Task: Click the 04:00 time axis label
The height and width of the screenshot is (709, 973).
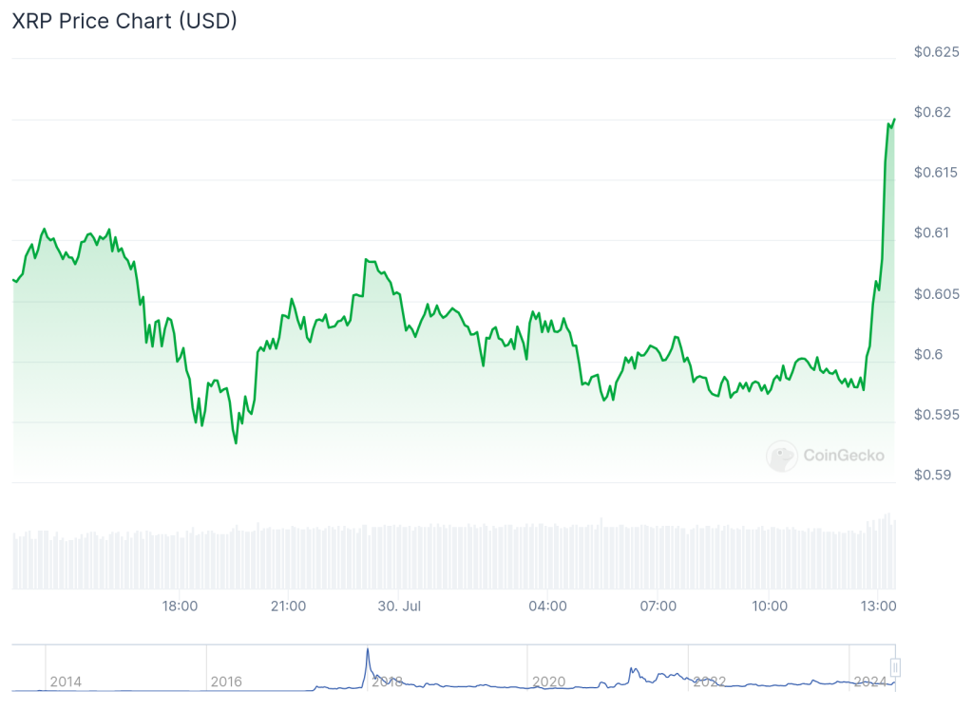Action: pyautogui.click(x=548, y=606)
